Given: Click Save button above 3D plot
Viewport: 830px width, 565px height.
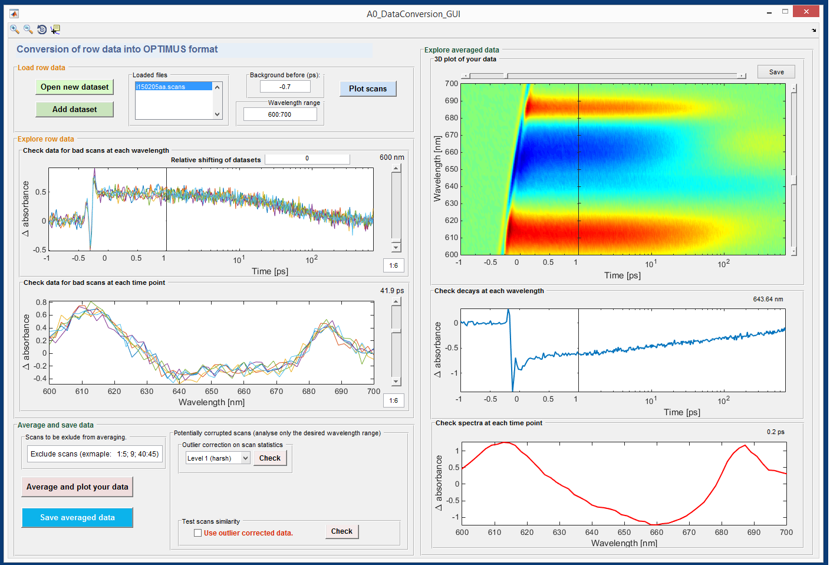Looking at the screenshot, I should [776, 72].
